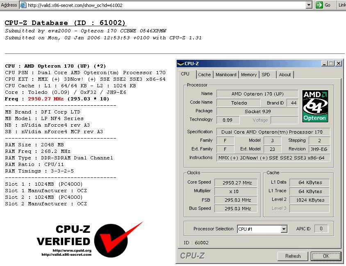Click the Bus Speed 295.03 MHz value
The image size is (346, 266).
[x=236, y=209]
